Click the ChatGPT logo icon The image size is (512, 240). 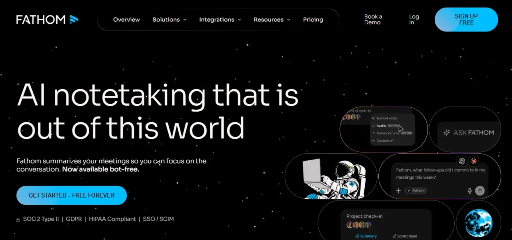(x=462, y=161)
